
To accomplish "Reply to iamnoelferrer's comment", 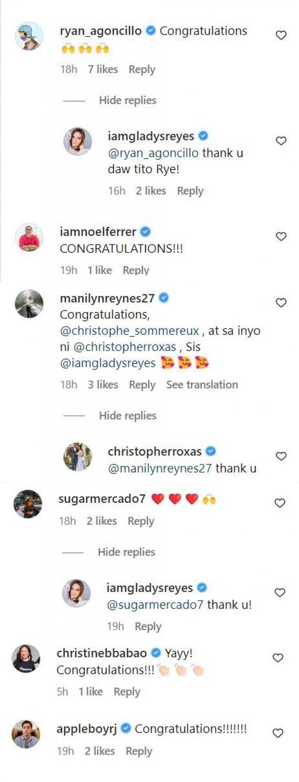I will point(136,270).
